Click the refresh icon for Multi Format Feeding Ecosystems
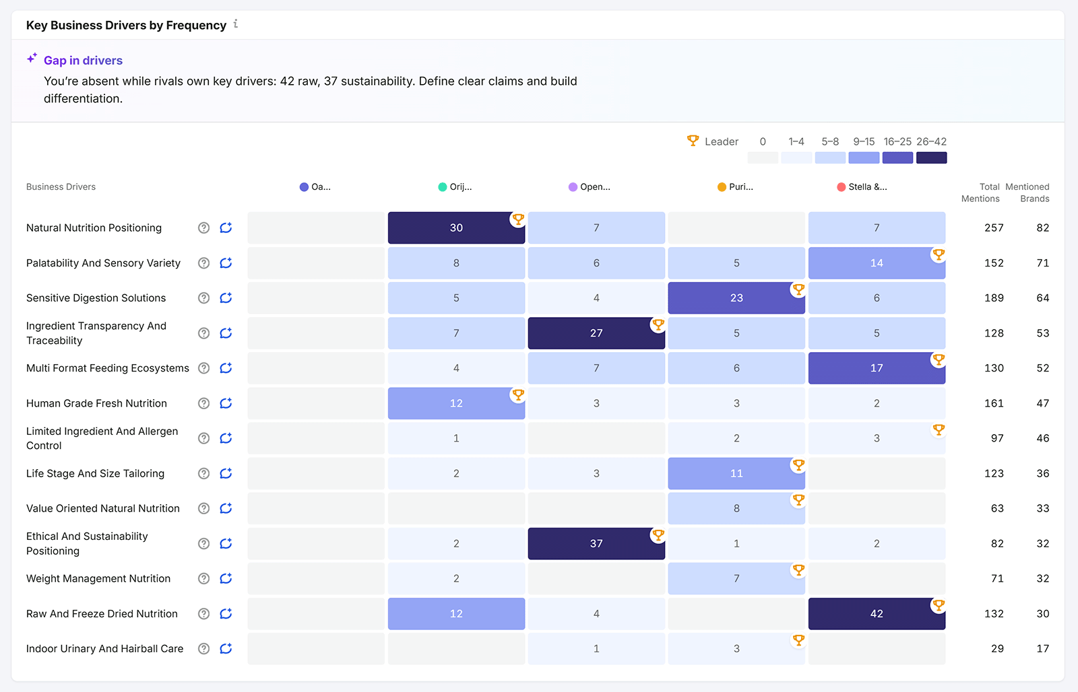 [x=226, y=368]
